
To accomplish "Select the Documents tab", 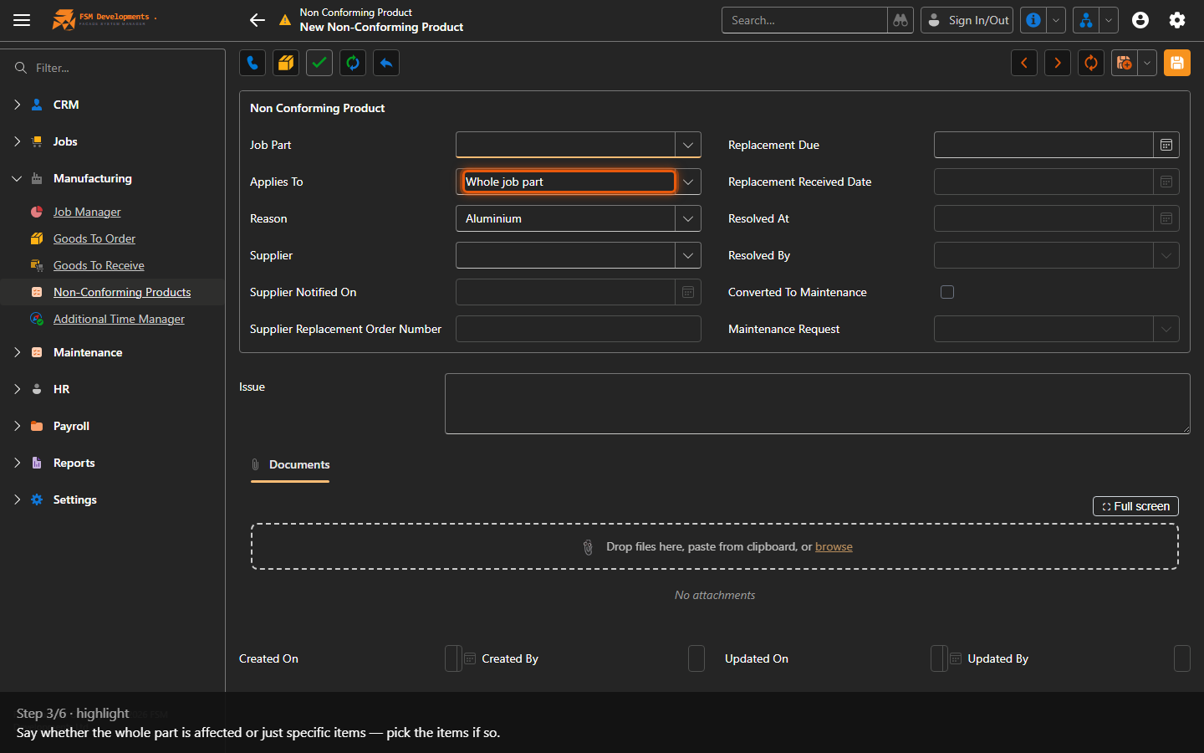I will [290, 465].
